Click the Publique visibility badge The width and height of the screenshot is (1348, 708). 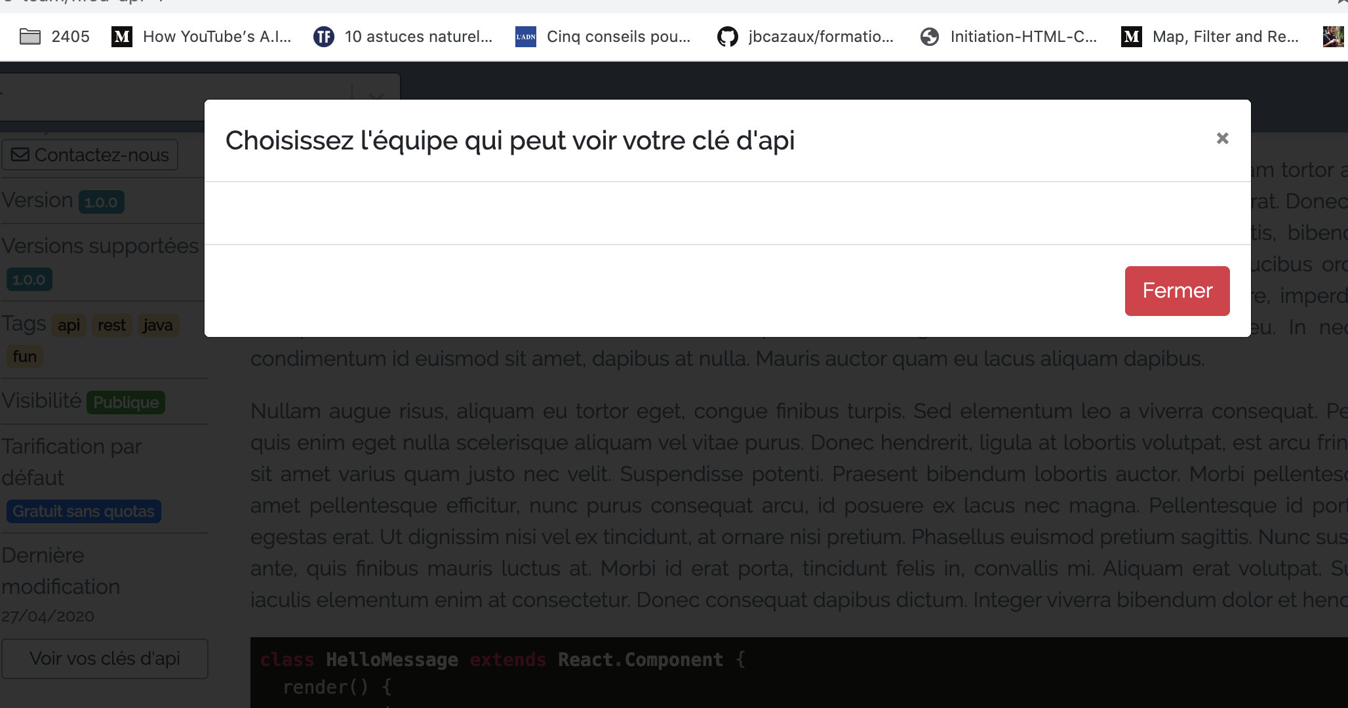[125, 402]
